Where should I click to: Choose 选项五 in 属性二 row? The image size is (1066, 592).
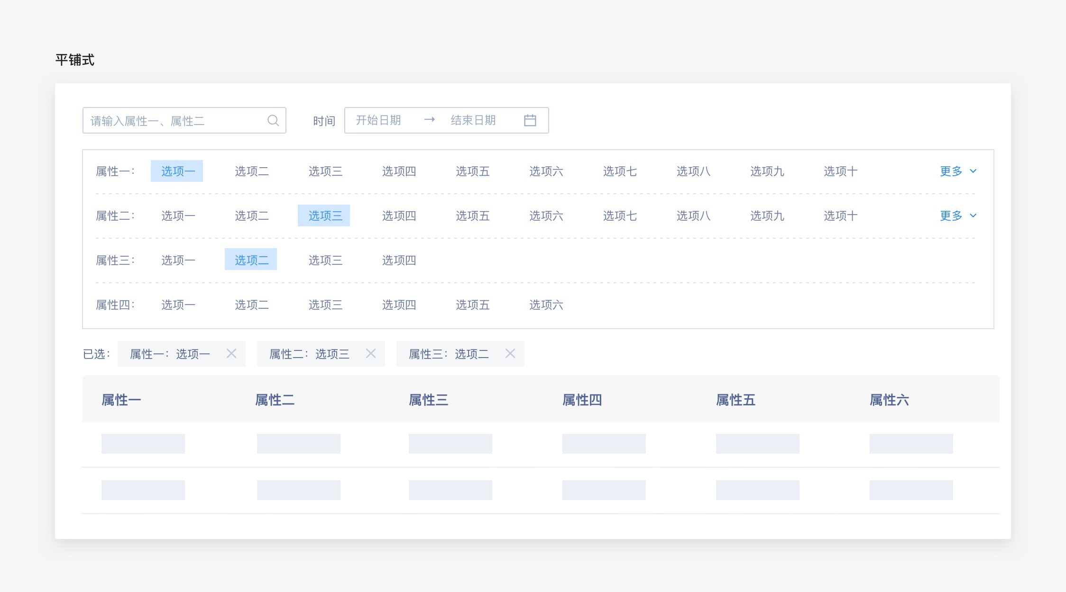(473, 215)
